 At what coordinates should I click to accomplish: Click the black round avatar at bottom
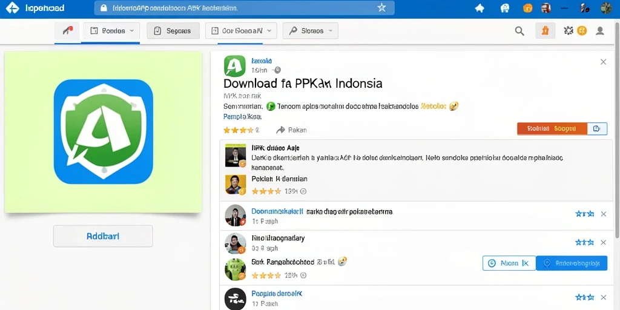tap(236, 298)
